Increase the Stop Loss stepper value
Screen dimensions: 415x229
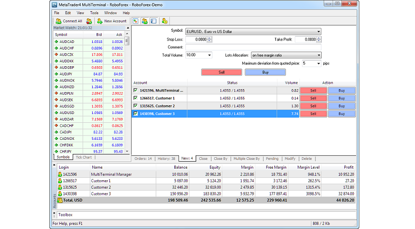(209, 38)
